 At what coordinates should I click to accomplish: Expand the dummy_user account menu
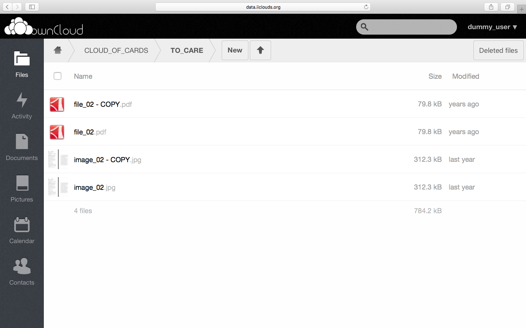coord(492,27)
